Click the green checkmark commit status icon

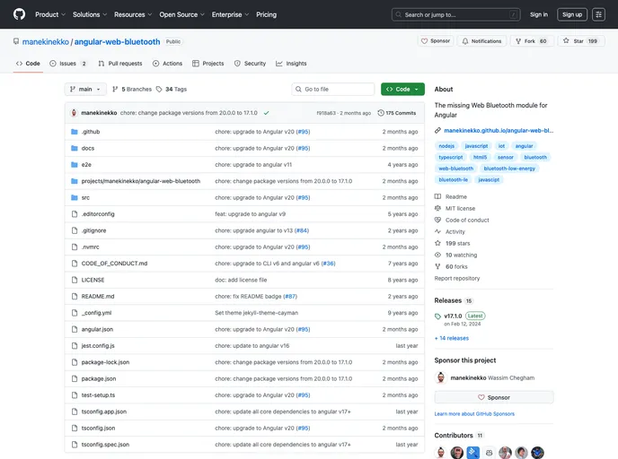[267, 113]
